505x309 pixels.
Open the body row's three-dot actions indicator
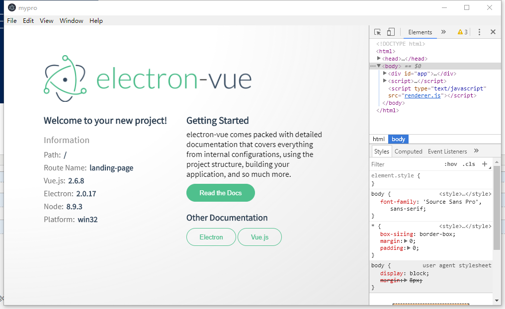(x=373, y=66)
